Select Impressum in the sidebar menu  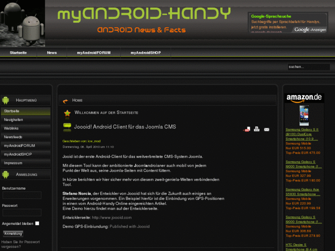click(26, 163)
